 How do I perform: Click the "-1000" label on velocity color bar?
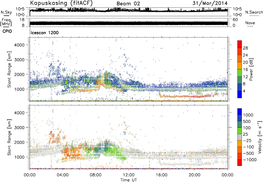point(250,160)
